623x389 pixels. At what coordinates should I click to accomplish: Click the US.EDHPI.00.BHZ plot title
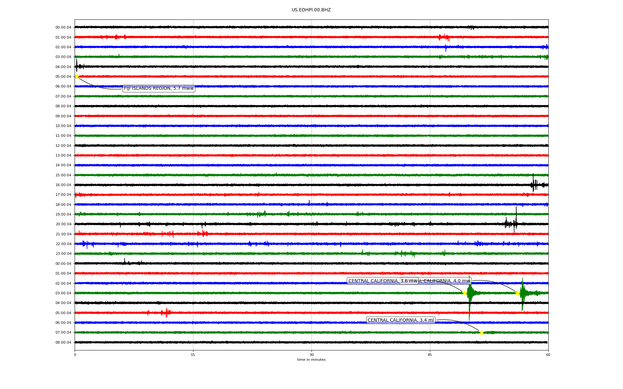point(311,10)
